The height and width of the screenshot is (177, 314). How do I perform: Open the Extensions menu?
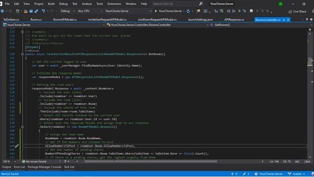tap(114, 4)
